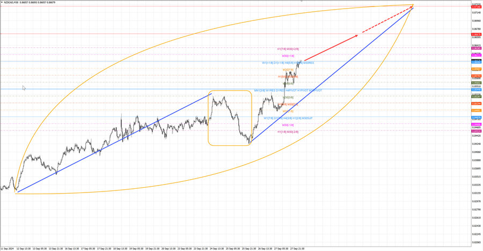Select the red 0.87280 price tag
This screenshot has height=251, width=483.
[477, 6]
